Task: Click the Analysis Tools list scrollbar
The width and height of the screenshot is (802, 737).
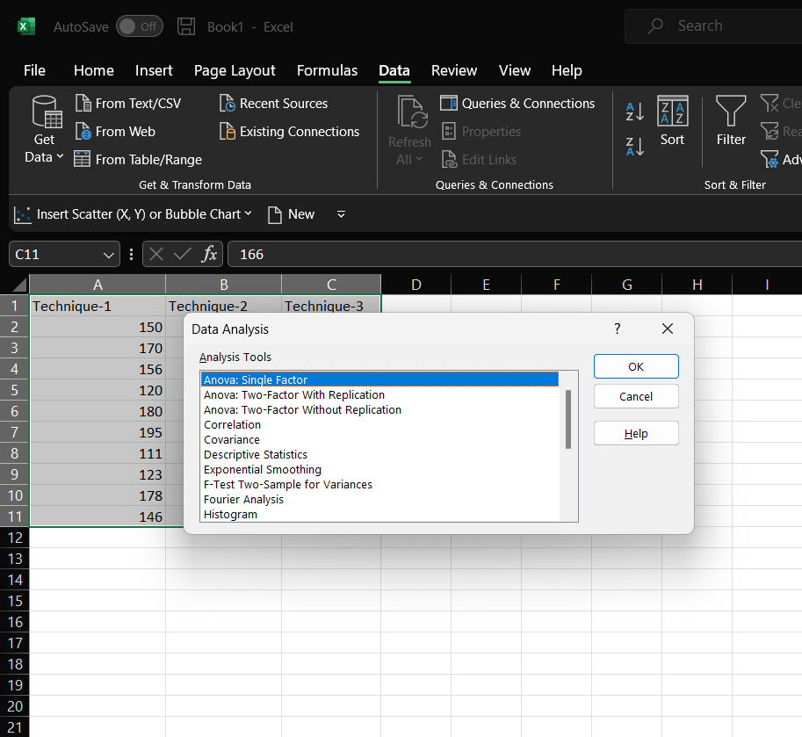Action: click(x=568, y=419)
